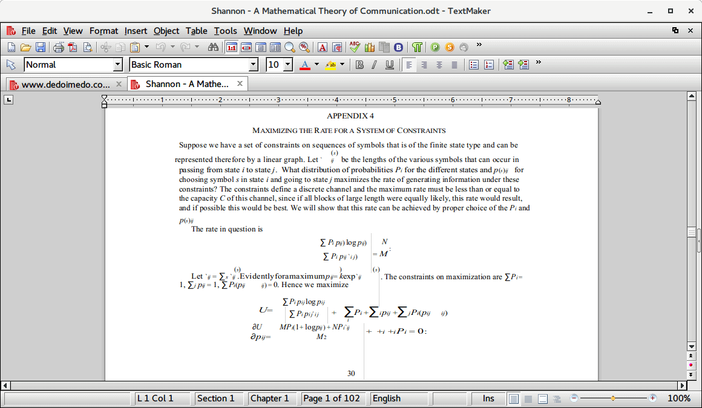The width and height of the screenshot is (702, 408).
Task: Open the Tools menu
Action: point(225,31)
